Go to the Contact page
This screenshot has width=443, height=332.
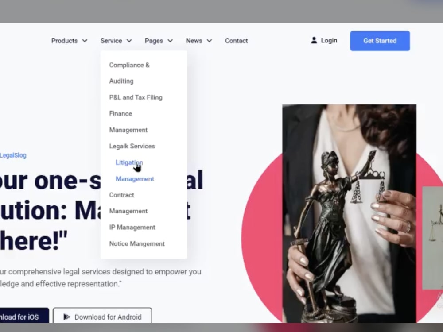237,41
